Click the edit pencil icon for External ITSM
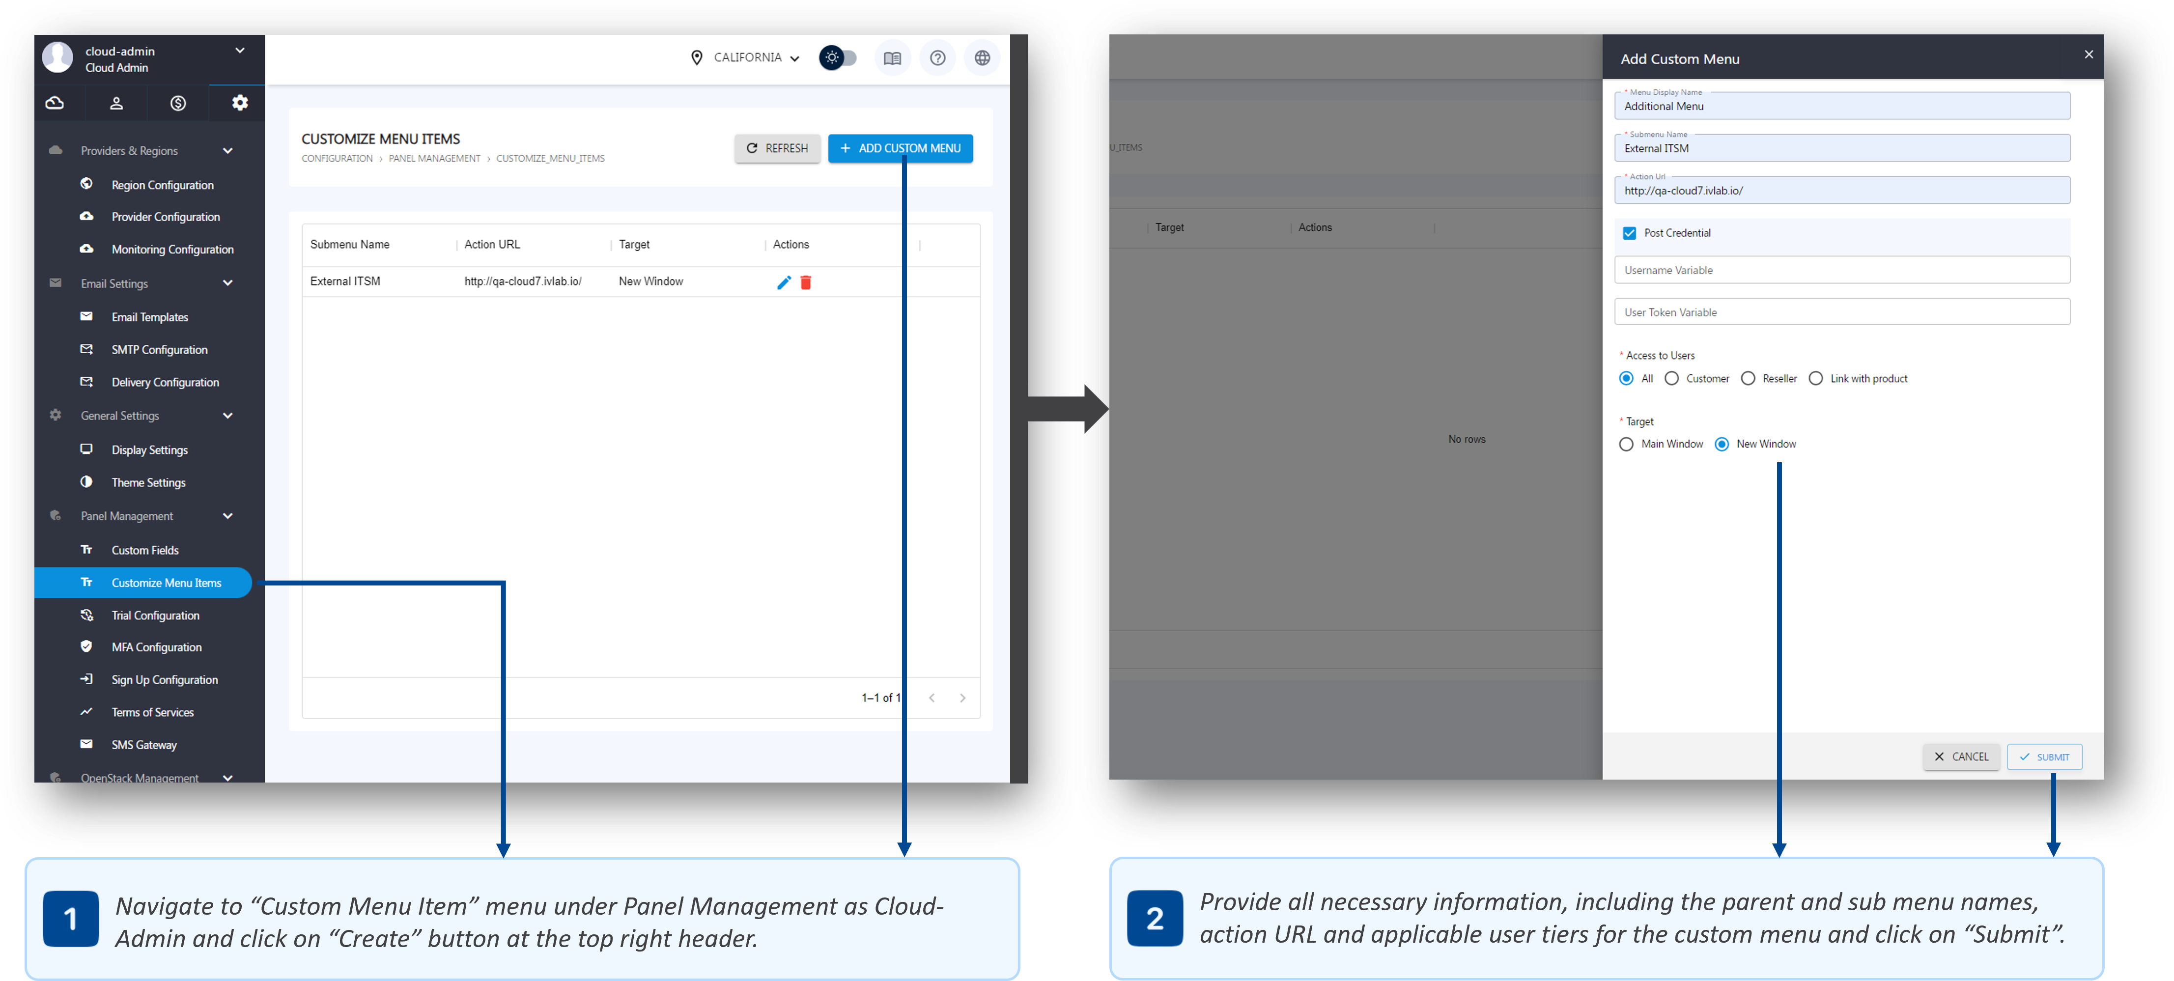The width and height of the screenshot is (2174, 981). click(783, 282)
